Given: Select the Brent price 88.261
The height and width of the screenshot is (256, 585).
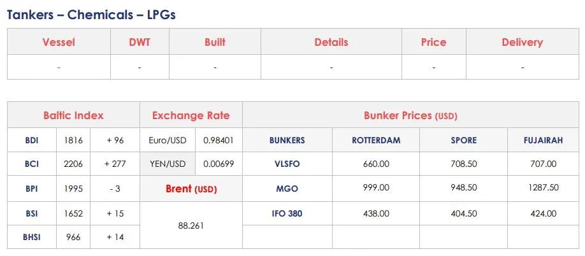Looking at the screenshot, I should pos(191,226).
